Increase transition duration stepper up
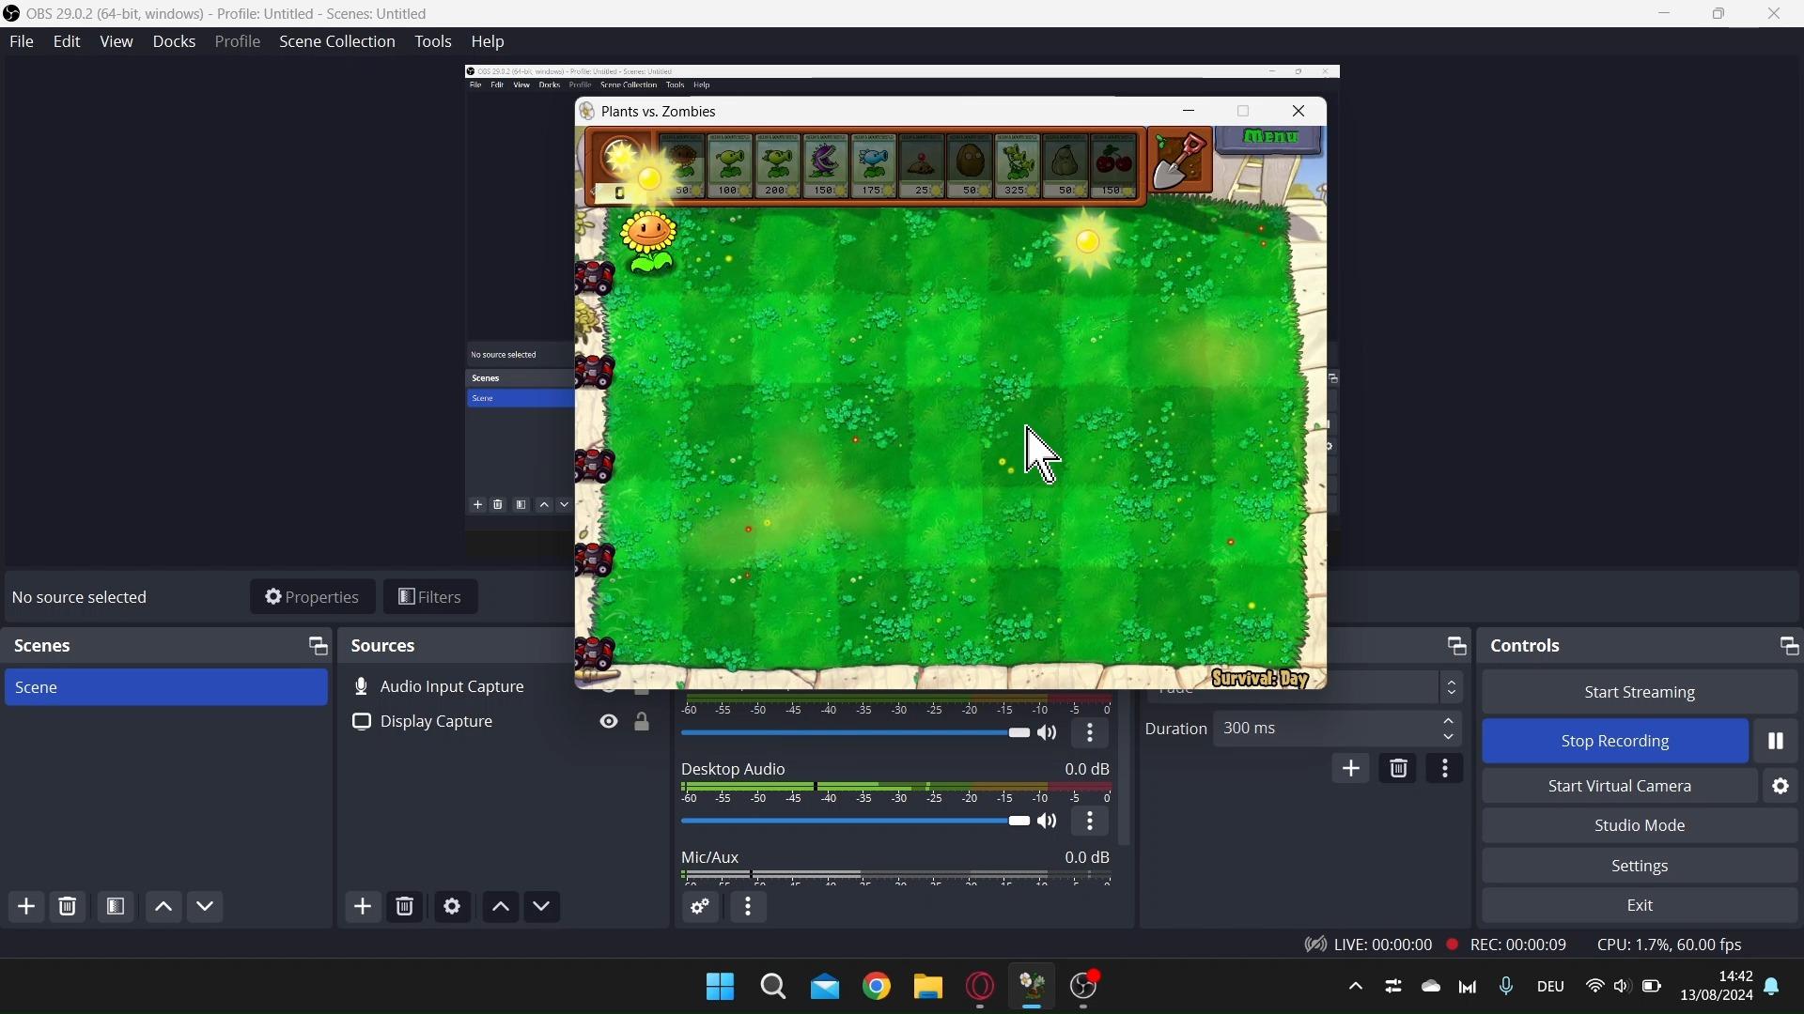Viewport: 1804px width, 1014px height. point(1450,721)
